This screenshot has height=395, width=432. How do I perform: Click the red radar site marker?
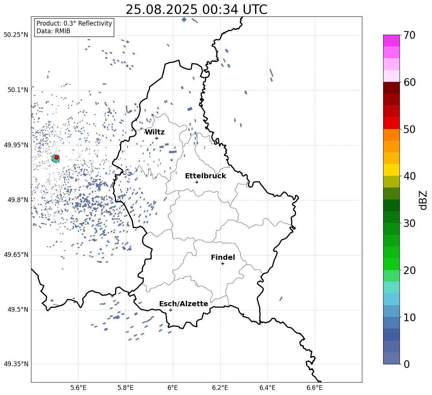coord(57,157)
